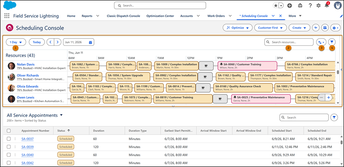
Task: Open the Setup gear icon
Action: point(318,6)
